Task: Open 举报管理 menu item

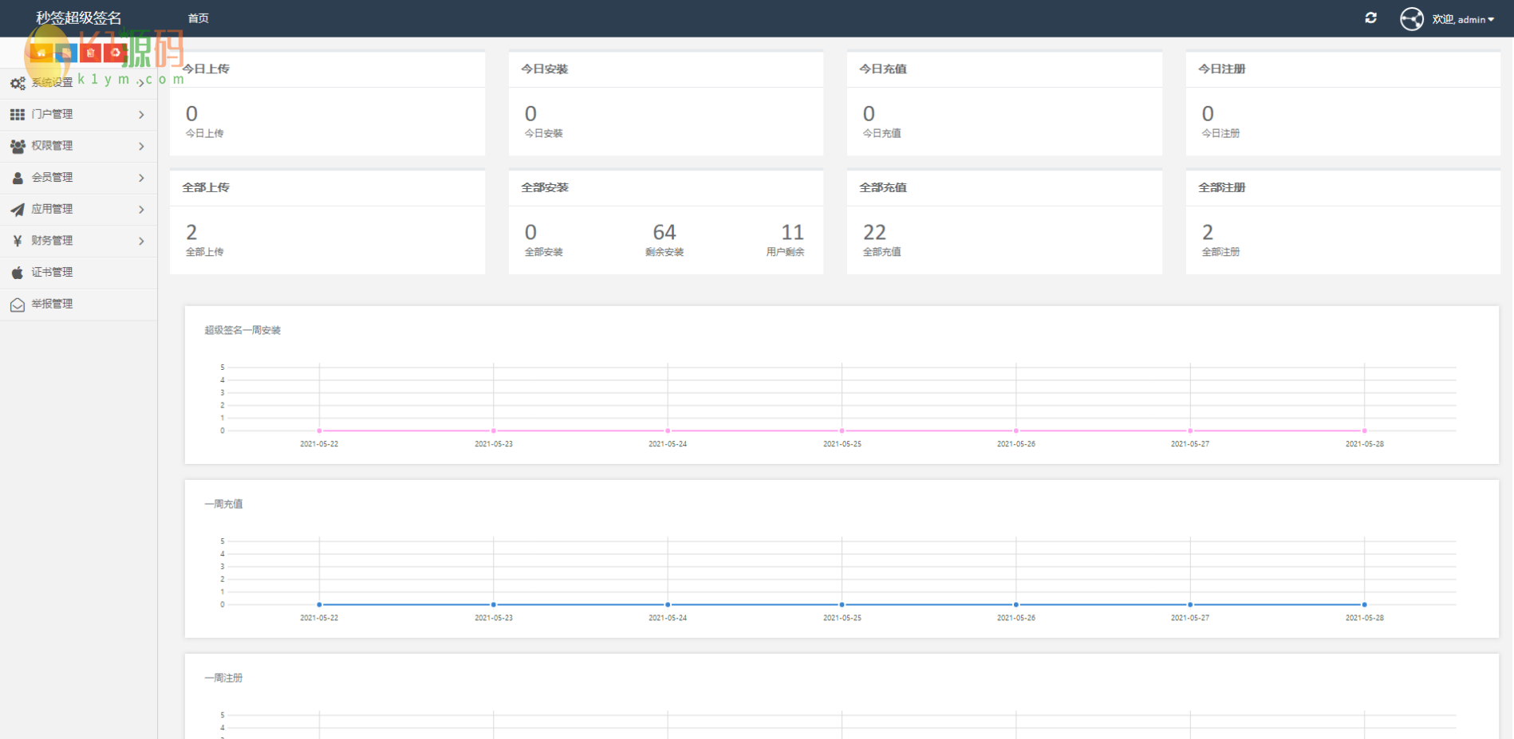Action: tap(78, 305)
